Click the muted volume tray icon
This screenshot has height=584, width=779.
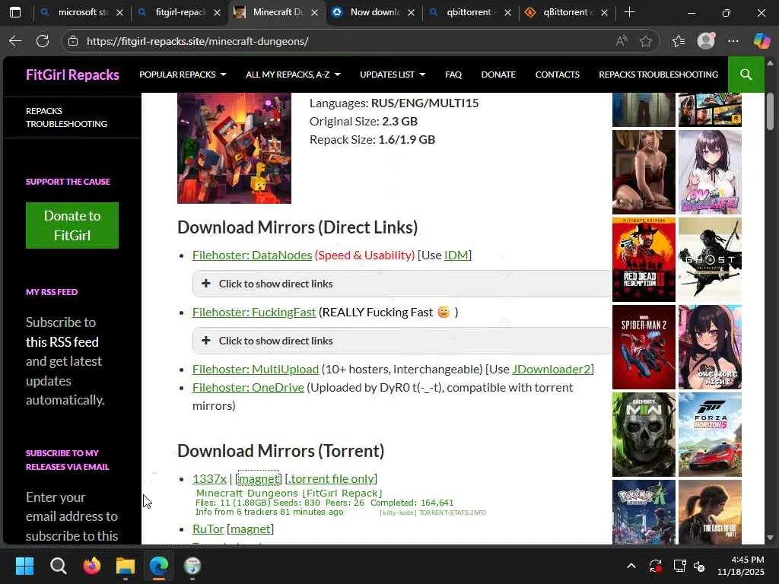700,566
